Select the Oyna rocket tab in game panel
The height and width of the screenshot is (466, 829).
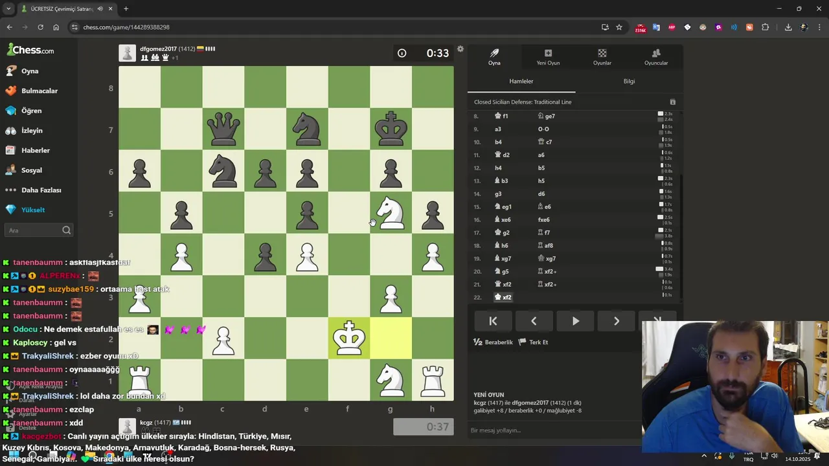point(494,57)
